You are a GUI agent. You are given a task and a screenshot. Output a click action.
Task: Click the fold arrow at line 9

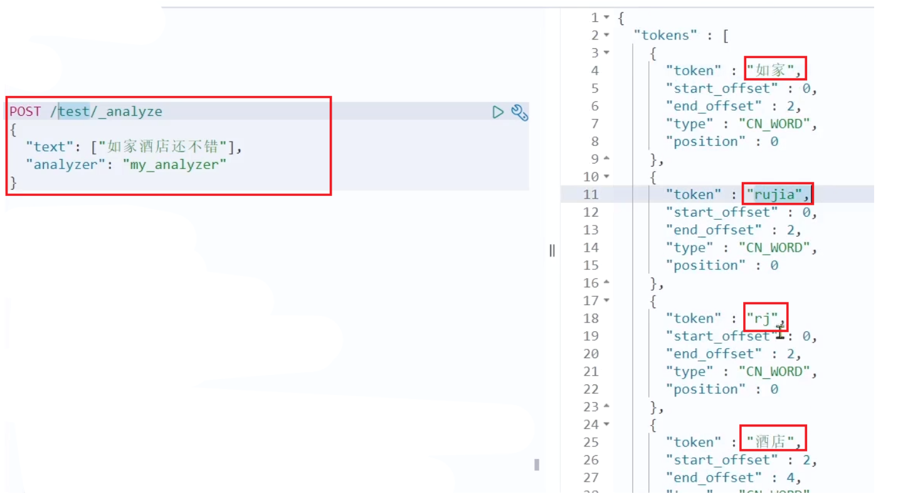[606, 159]
